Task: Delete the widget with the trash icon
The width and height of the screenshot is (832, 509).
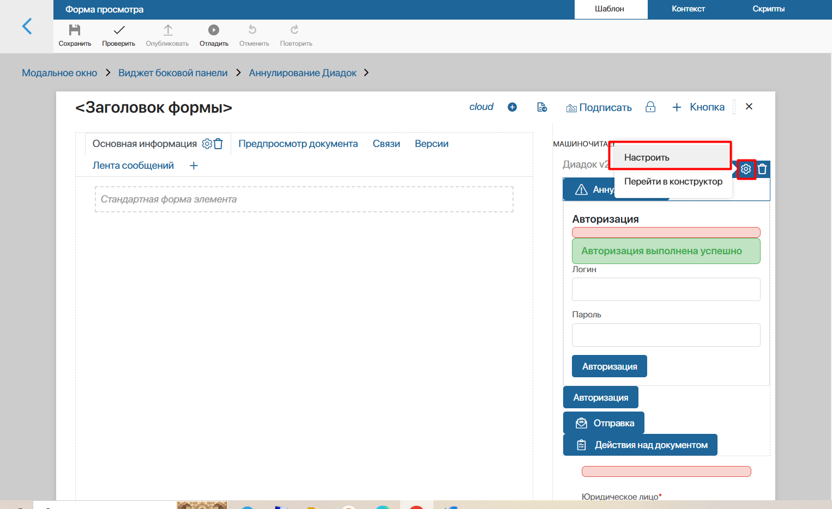Action: tap(762, 169)
